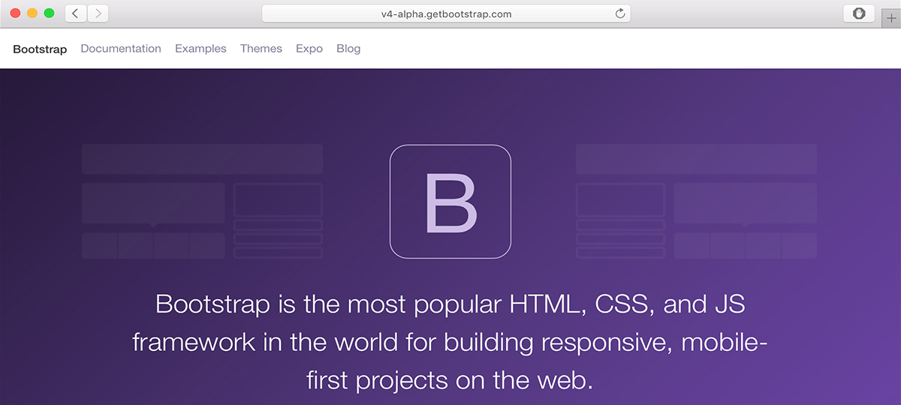Click the right faded layout wireframe graphic

[x=696, y=202]
